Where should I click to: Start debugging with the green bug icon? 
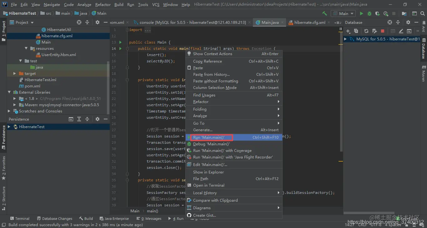pyautogui.click(x=369, y=13)
